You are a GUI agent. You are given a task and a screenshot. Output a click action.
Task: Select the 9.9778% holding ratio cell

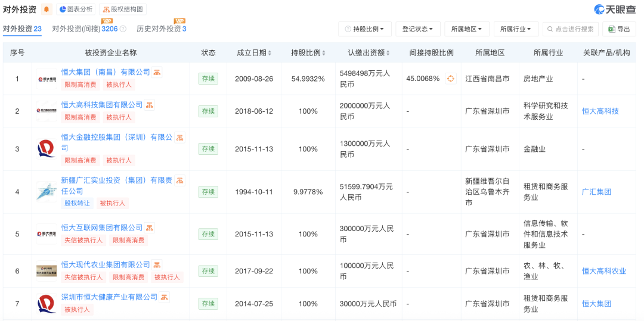pyautogui.click(x=308, y=192)
